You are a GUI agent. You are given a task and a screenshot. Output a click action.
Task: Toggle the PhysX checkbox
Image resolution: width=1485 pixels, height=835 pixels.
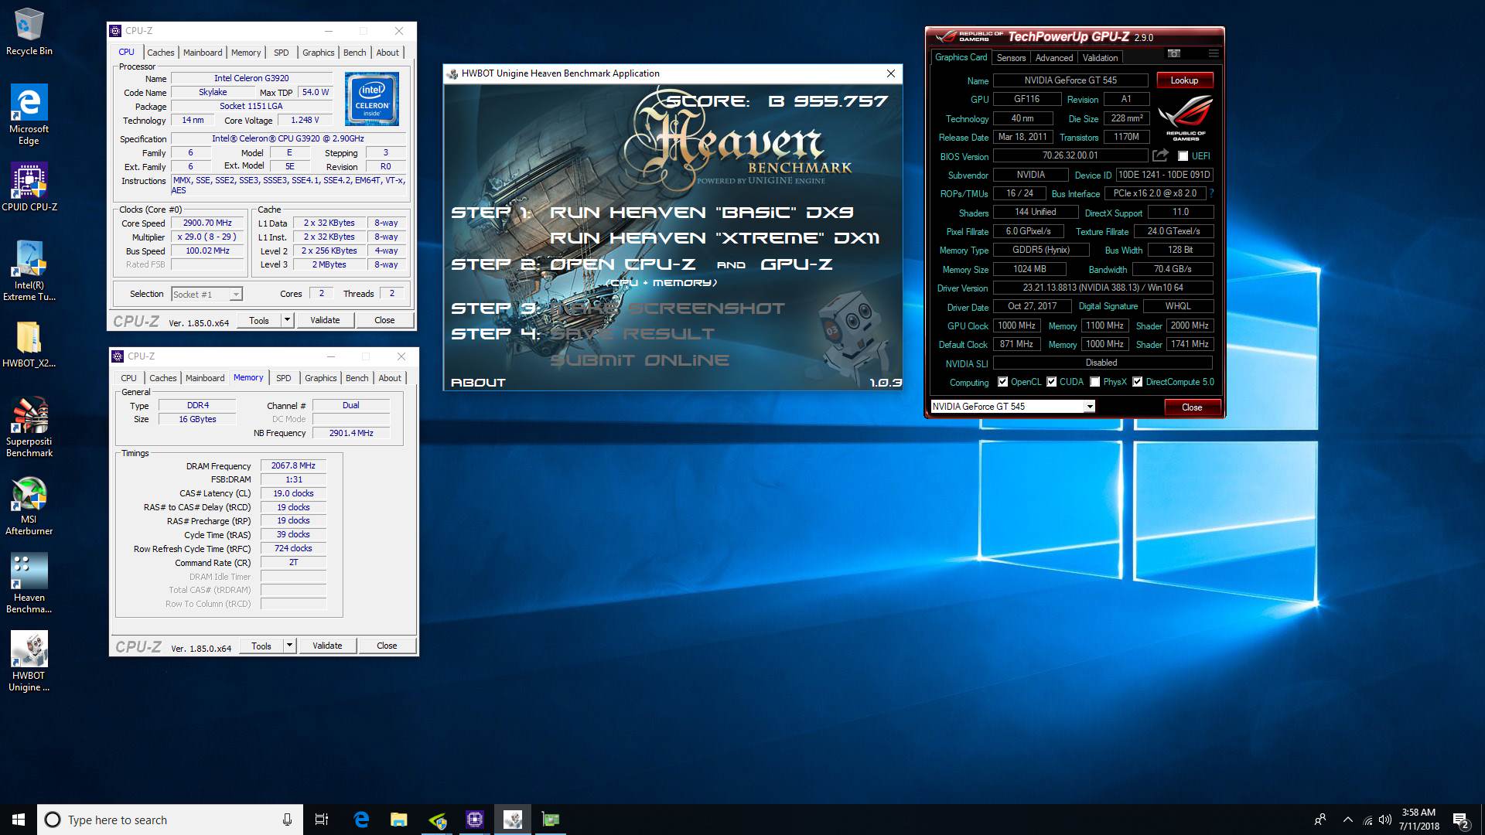coord(1095,382)
